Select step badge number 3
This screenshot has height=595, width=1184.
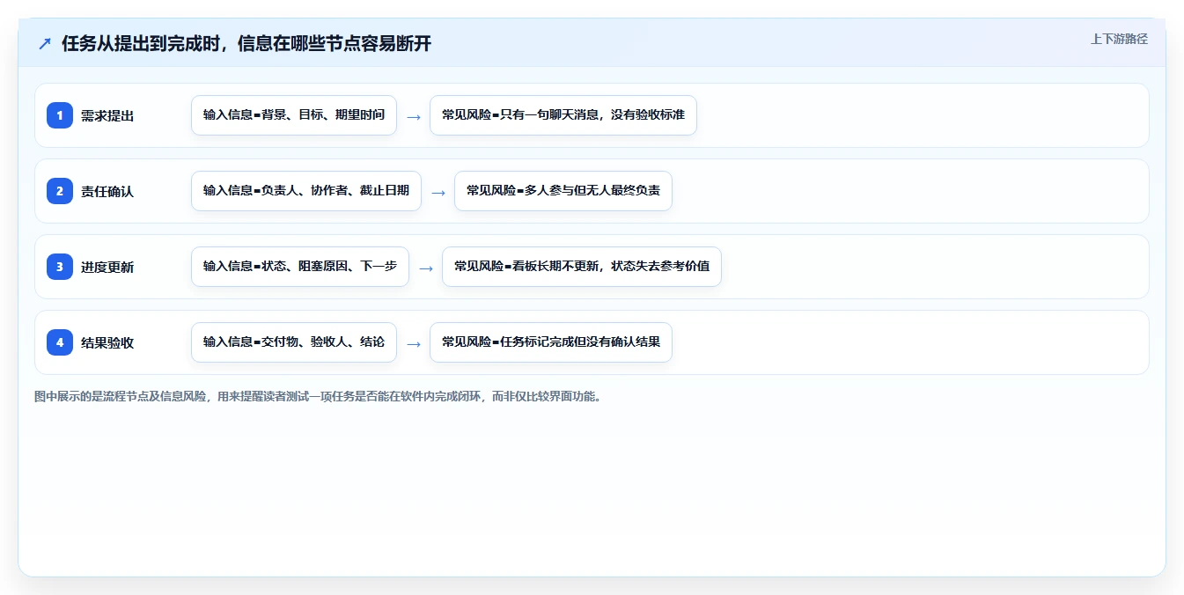(60, 267)
